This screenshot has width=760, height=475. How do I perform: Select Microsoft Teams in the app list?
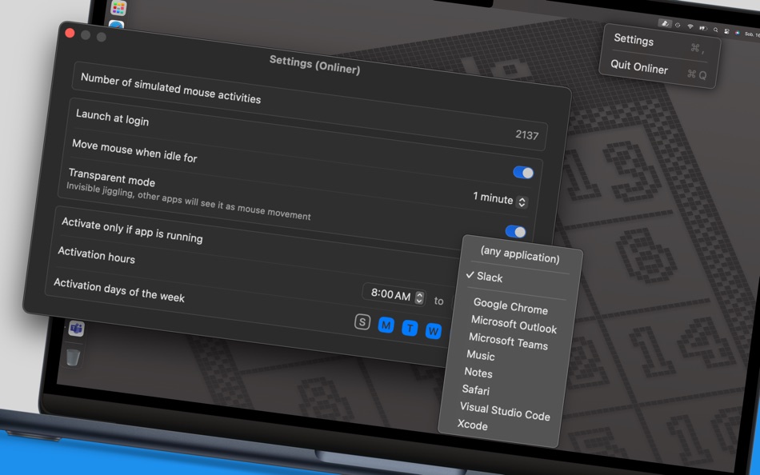coord(508,341)
